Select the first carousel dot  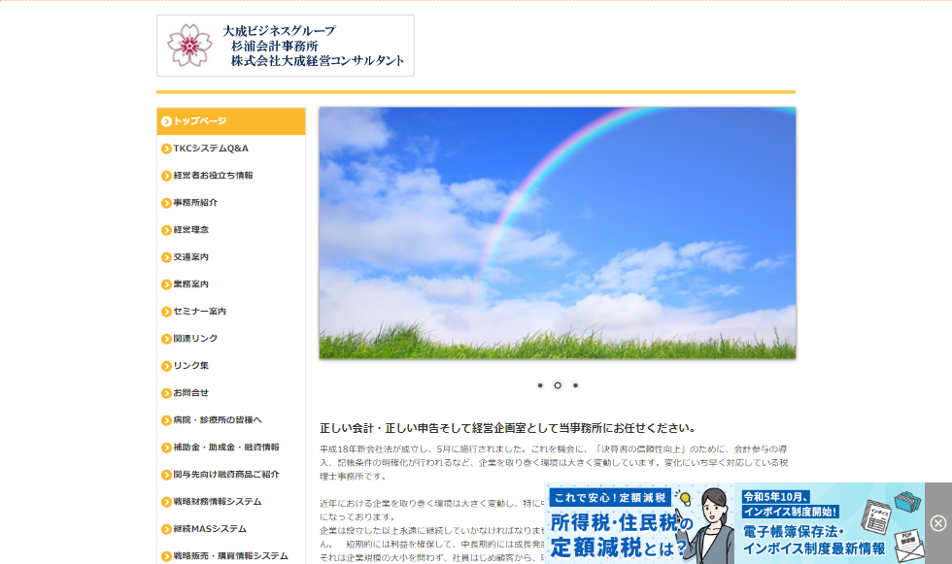tap(540, 385)
